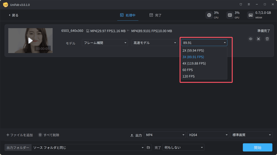The image size is (277, 155).
Task: Click the hamburger menu icon in title bar
Action: click(x=249, y=4)
